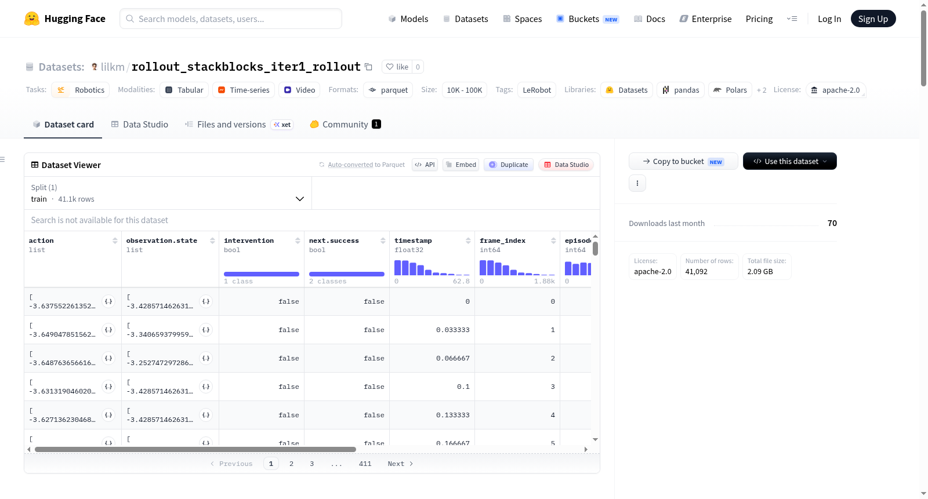Image resolution: width=928 pixels, height=499 pixels.
Task: Click the red Data Studio button
Action: click(566, 165)
